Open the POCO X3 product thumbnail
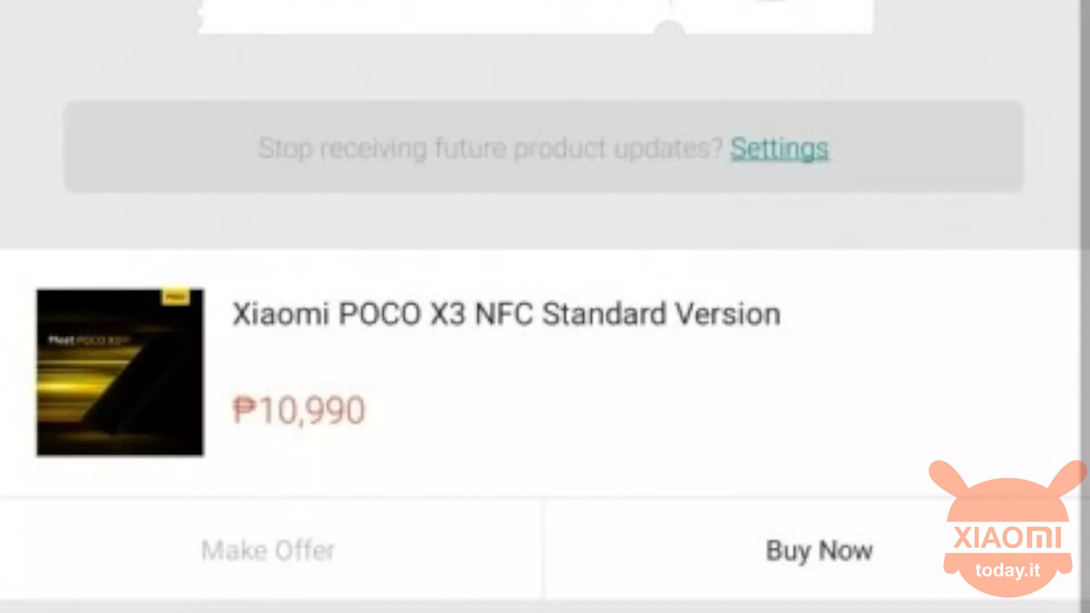The height and width of the screenshot is (613, 1090). (x=120, y=372)
